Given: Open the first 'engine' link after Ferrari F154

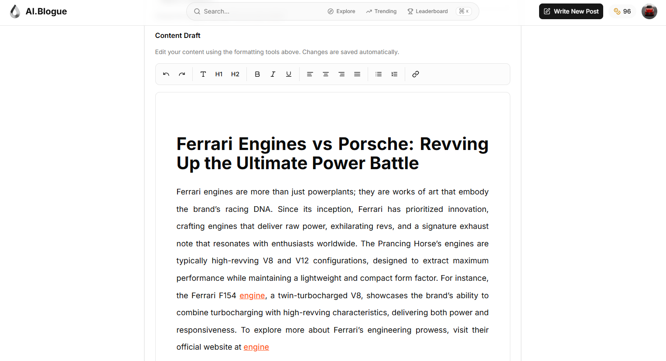Looking at the screenshot, I should click(x=252, y=296).
